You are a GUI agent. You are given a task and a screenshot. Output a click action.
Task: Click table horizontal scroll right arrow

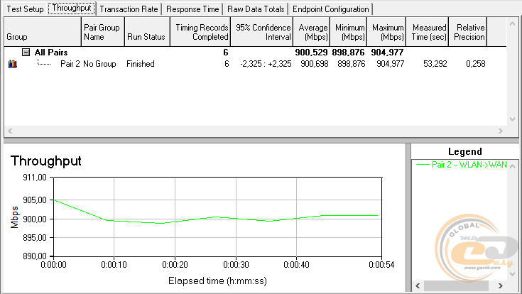(x=501, y=131)
